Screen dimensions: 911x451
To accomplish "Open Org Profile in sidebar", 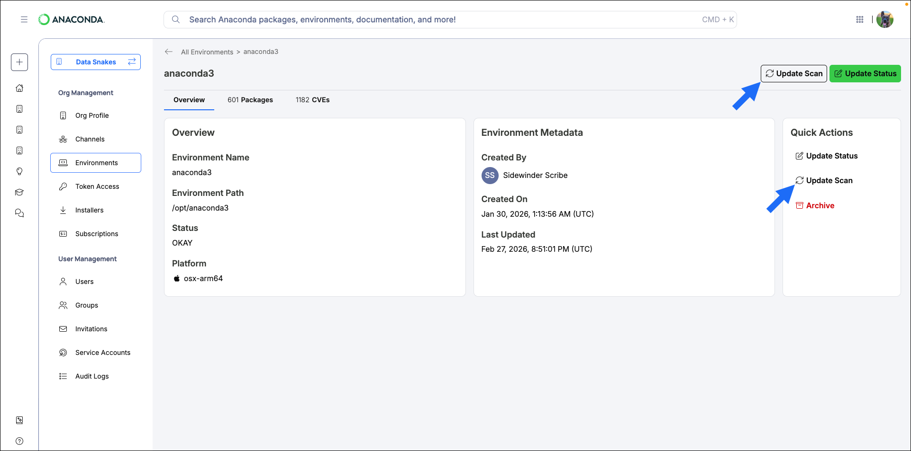I will click(x=96, y=115).
